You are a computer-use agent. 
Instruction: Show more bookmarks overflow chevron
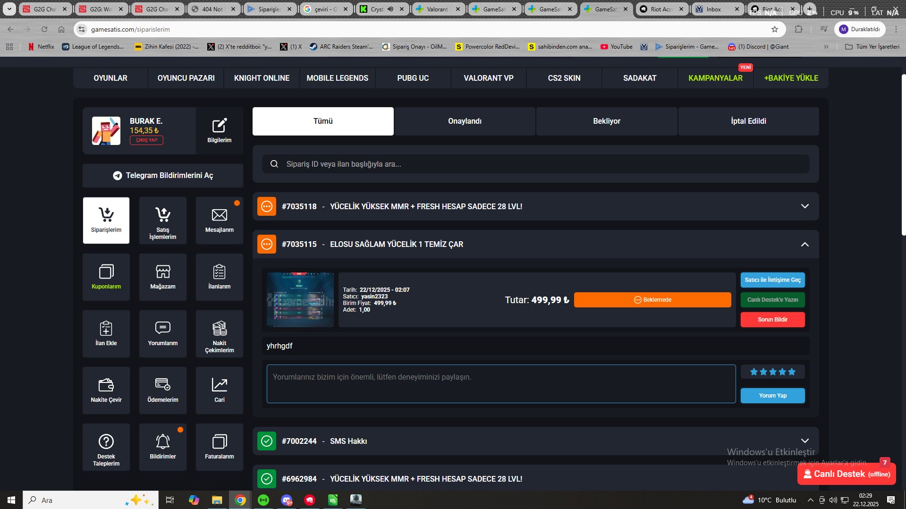[826, 47]
